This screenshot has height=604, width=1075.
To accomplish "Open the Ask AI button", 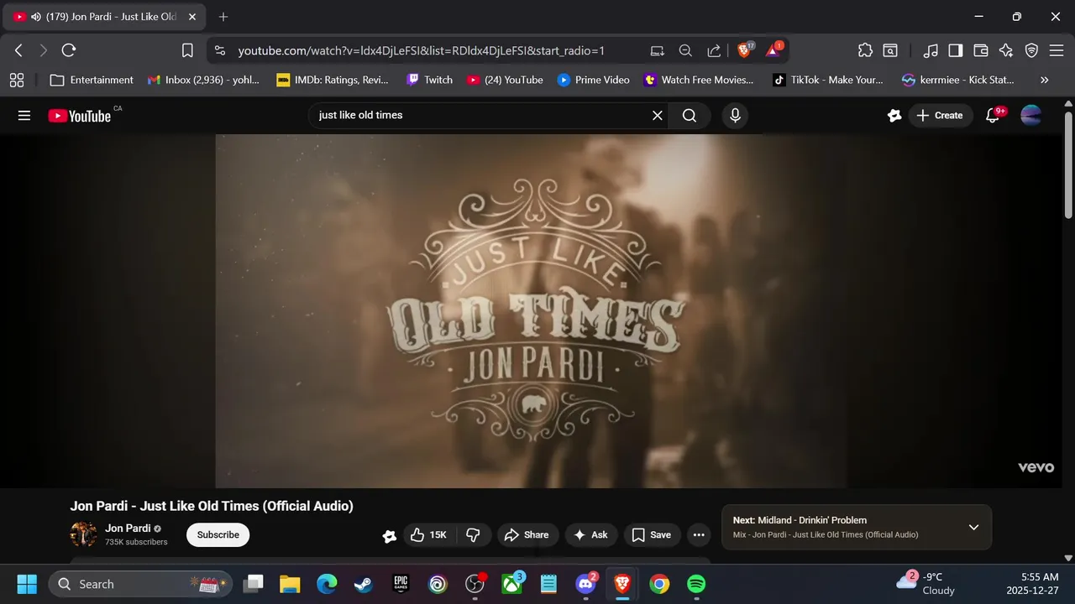I will click(590, 535).
